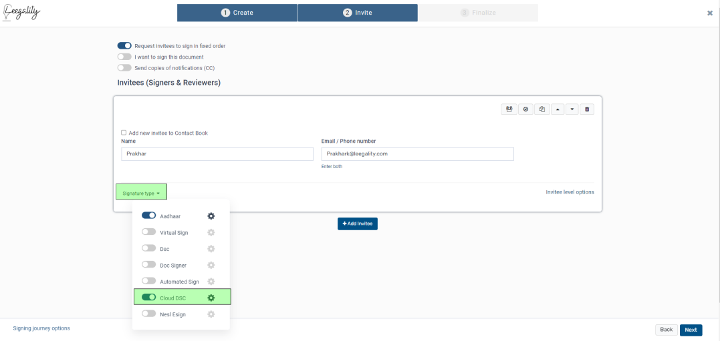The width and height of the screenshot is (720, 341).
Task: Open Automated Sign settings gear
Action: click(211, 282)
